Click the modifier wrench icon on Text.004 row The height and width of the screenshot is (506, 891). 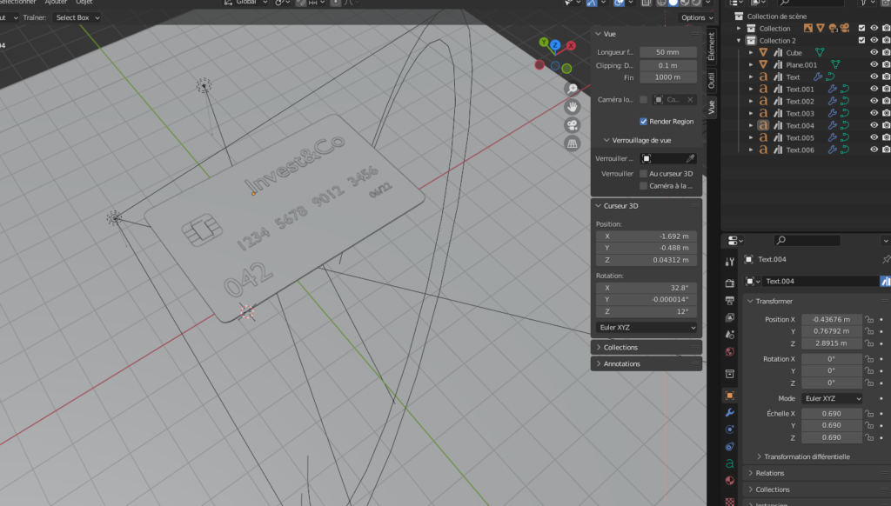click(832, 125)
